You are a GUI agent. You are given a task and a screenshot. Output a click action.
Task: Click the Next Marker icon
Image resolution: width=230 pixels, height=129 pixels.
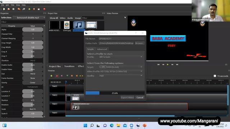(x=77, y=76)
